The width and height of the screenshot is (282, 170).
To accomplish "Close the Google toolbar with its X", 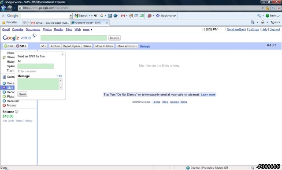I will click(3, 16).
